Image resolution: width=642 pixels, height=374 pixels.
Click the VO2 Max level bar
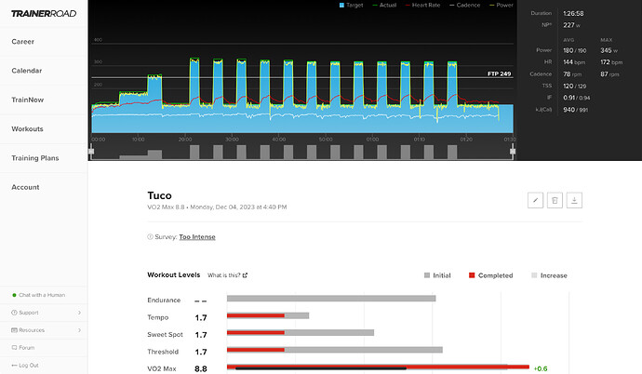point(378,367)
